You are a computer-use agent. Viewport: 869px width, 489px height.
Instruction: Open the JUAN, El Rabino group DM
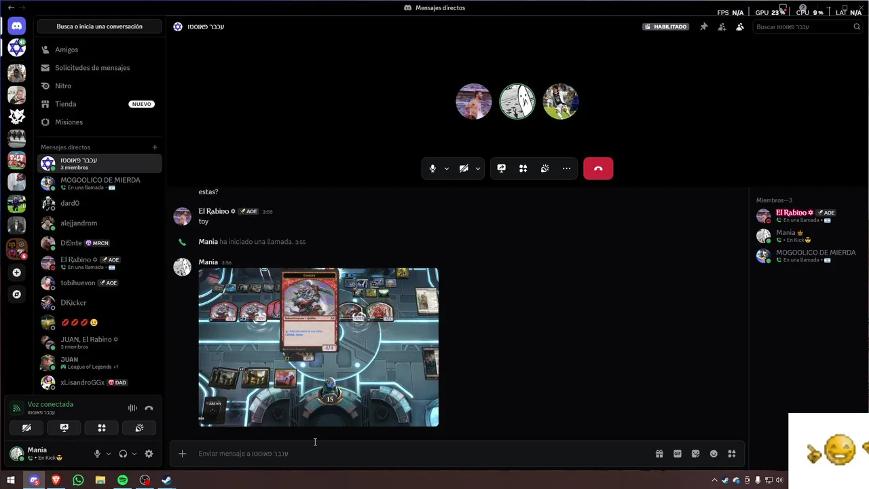coord(99,342)
